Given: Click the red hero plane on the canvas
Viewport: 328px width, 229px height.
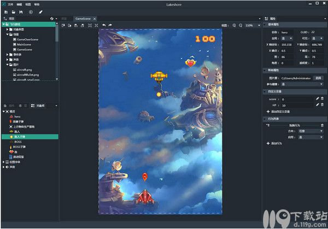Looking at the screenshot, I should (x=145, y=197).
